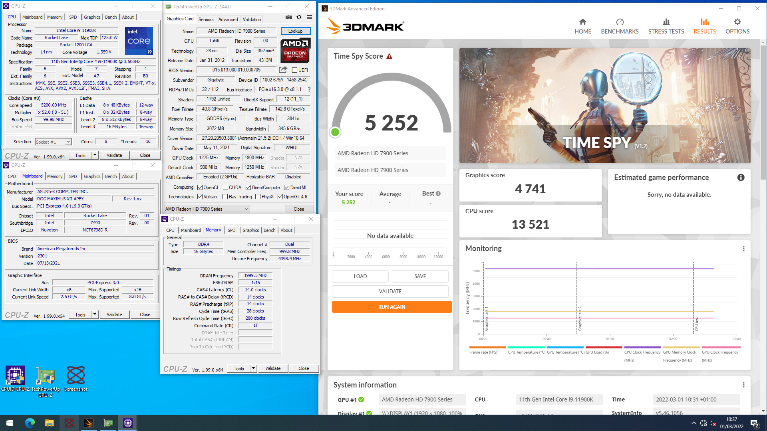Viewport: 767px width, 431px height.
Task: Toggle CUDA checkbox in GPU-Z
Action: (225, 188)
